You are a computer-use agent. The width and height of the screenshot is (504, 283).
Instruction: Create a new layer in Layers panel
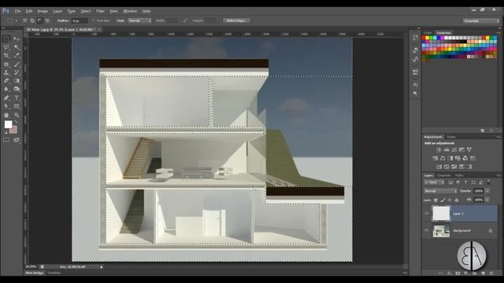[483, 274]
